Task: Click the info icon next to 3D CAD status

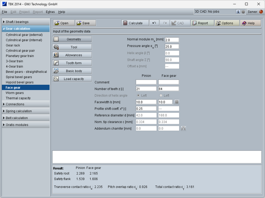Action: (238, 11)
